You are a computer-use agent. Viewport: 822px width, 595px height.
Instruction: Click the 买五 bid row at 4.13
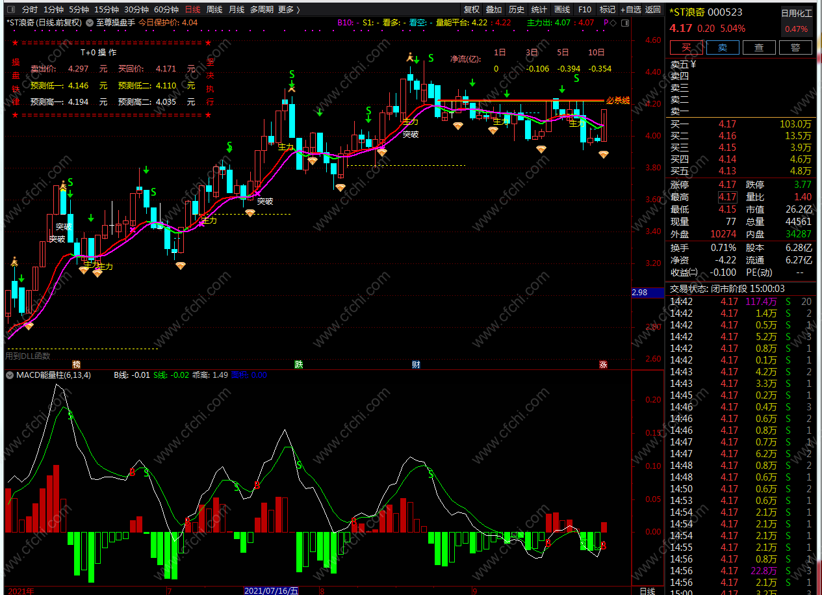[x=741, y=171]
